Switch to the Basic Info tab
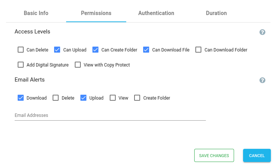 36,13
